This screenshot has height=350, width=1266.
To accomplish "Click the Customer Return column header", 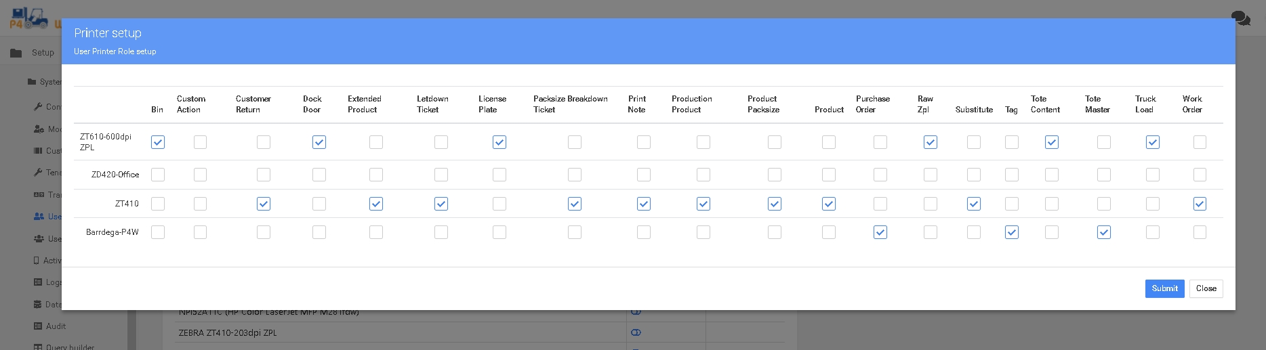I will coord(253,104).
